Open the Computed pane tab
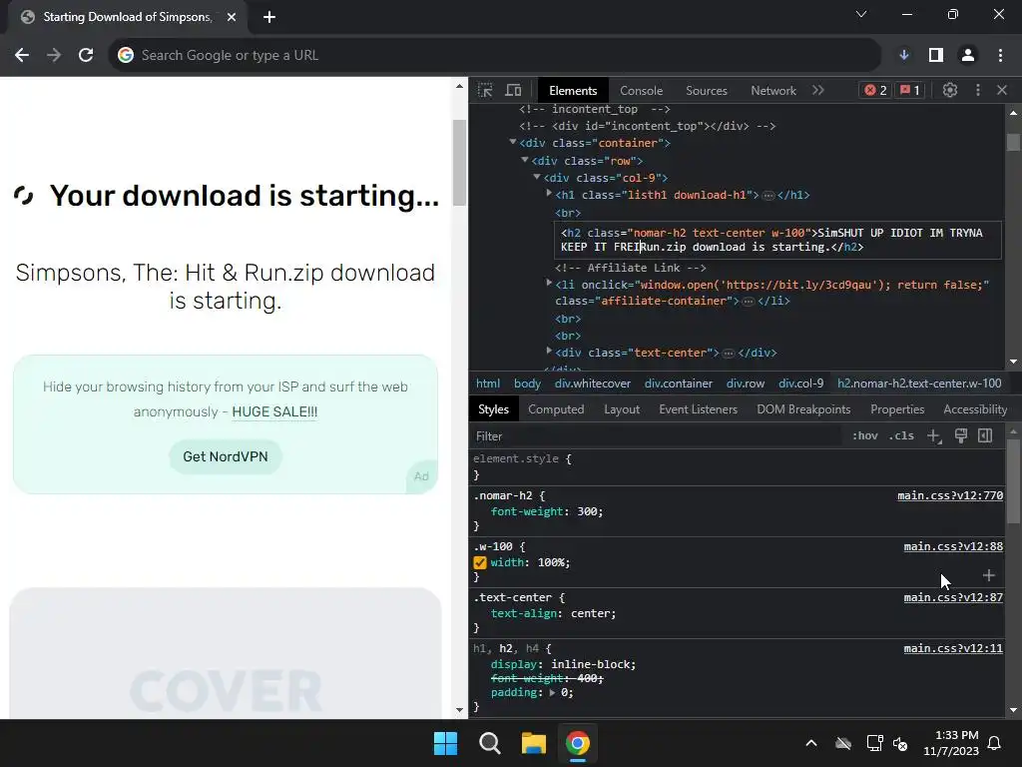Viewport: 1022px width, 767px height. [x=555, y=408]
